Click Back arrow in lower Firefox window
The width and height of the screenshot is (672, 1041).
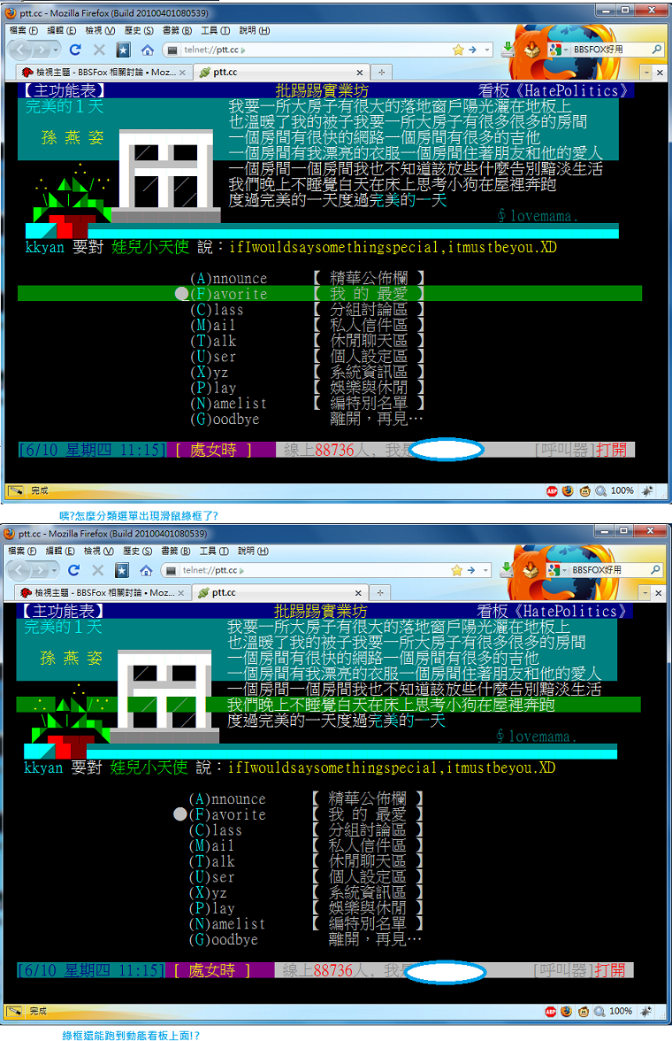(19, 570)
